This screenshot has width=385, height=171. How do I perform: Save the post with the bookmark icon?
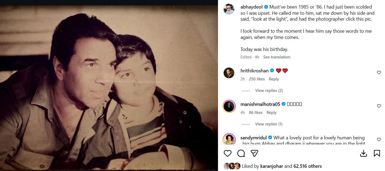coord(377,153)
